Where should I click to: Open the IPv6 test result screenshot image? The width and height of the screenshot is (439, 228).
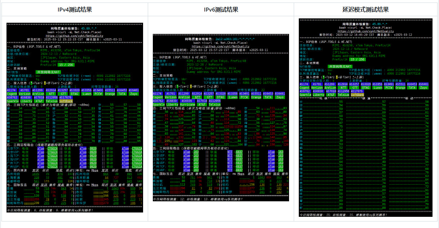coord(221,118)
